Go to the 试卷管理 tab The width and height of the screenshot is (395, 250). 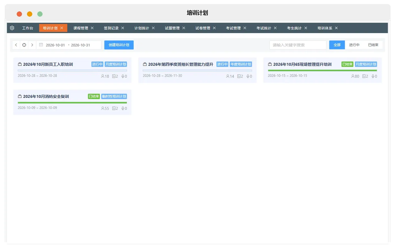click(203, 28)
